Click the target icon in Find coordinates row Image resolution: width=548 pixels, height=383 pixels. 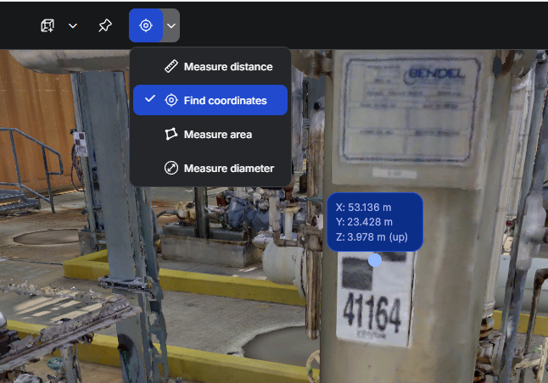point(171,101)
